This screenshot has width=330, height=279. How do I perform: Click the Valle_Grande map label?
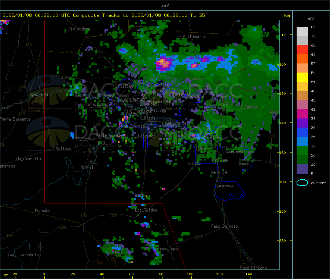tap(109, 135)
